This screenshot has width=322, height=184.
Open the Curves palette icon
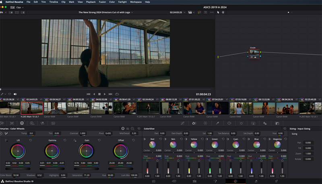[x=182, y=123]
